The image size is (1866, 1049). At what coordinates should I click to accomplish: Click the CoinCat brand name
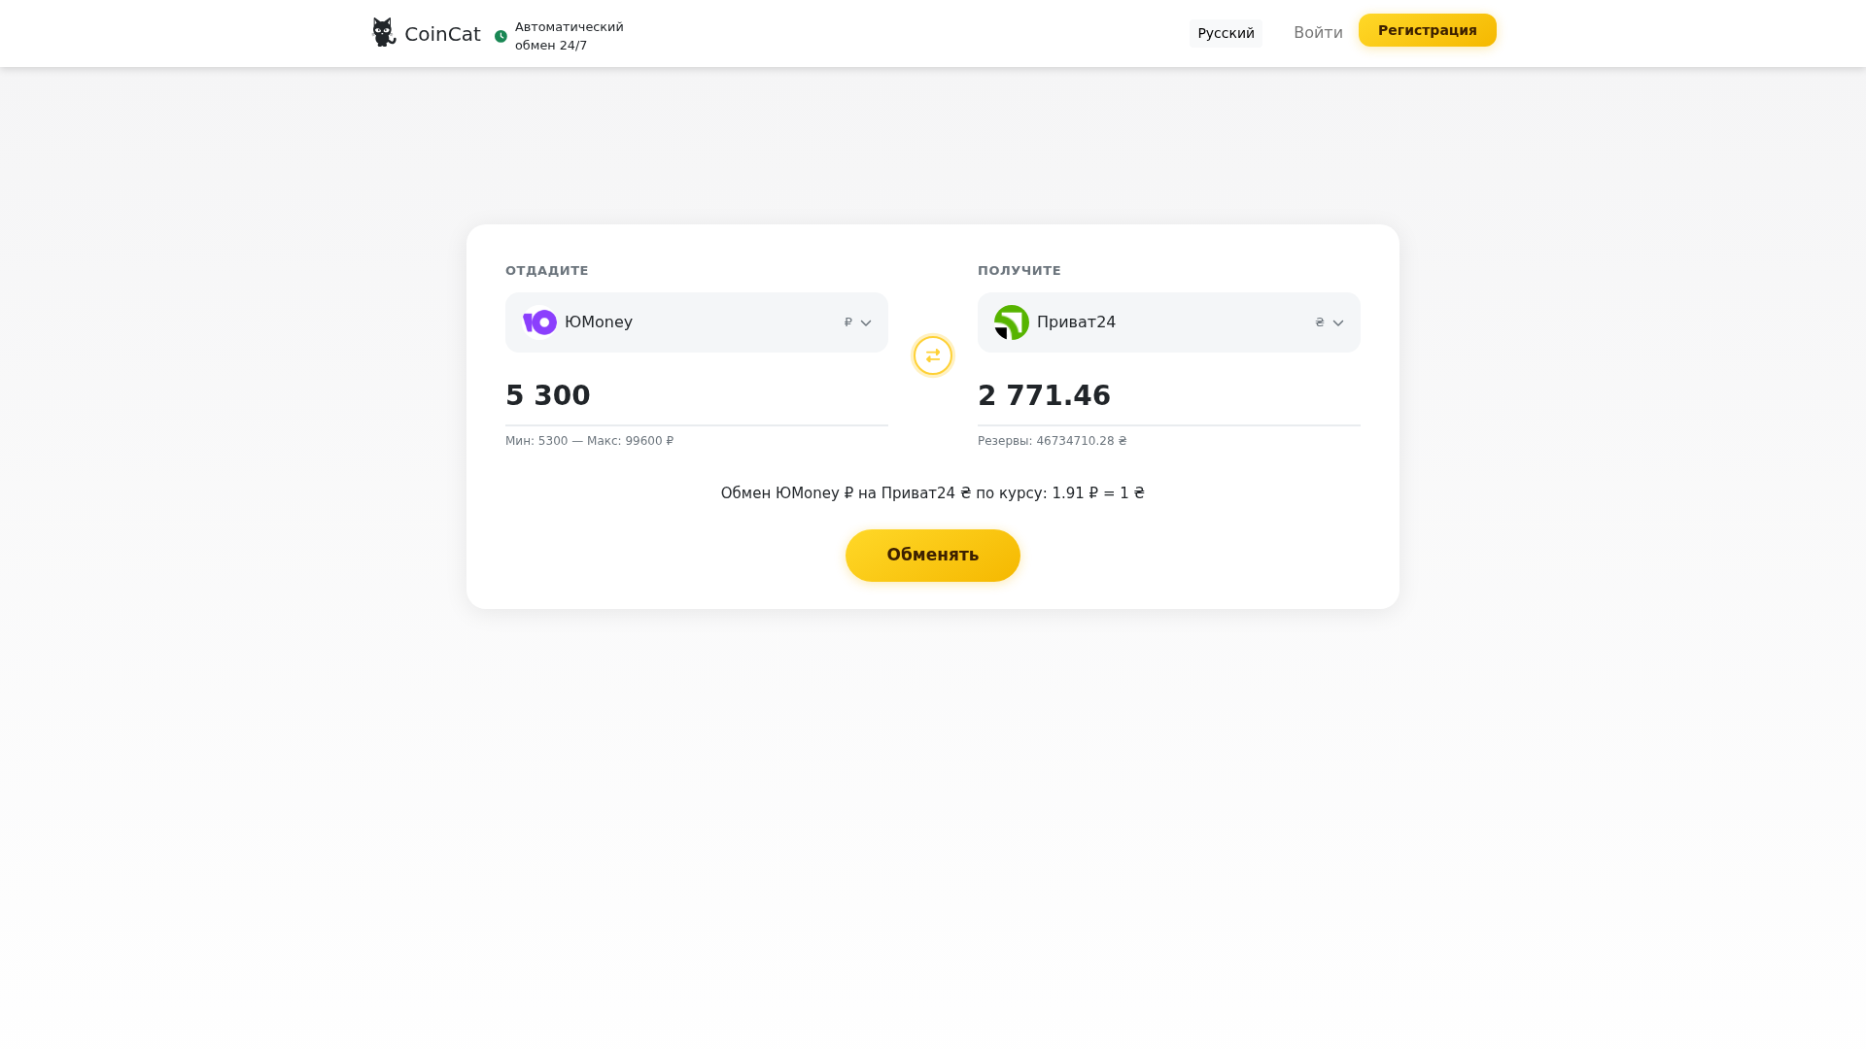click(442, 34)
